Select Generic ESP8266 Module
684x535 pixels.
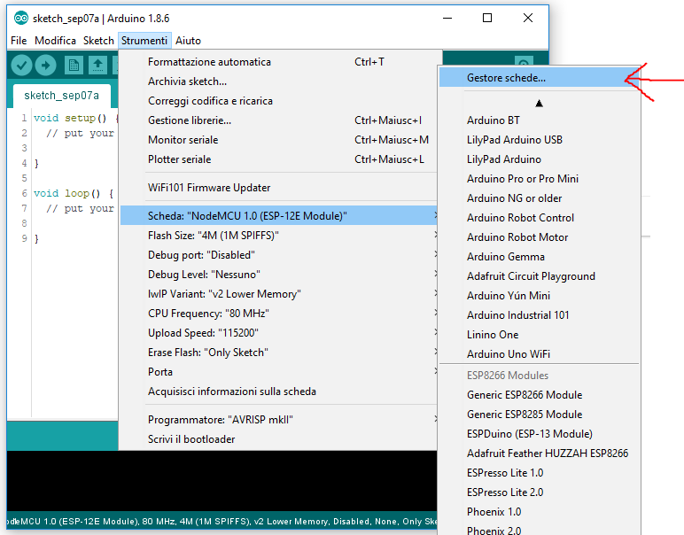click(x=540, y=395)
